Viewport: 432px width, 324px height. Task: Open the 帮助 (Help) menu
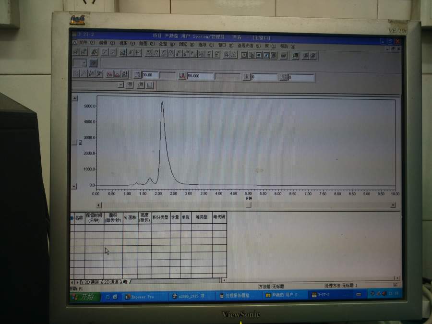coord(288,46)
